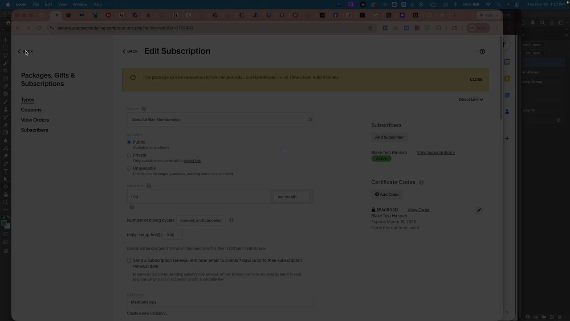This screenshot has height=321, width=570.
Task: Click the help question mark icon beside Edit Subscription
Action: point(482,51)
